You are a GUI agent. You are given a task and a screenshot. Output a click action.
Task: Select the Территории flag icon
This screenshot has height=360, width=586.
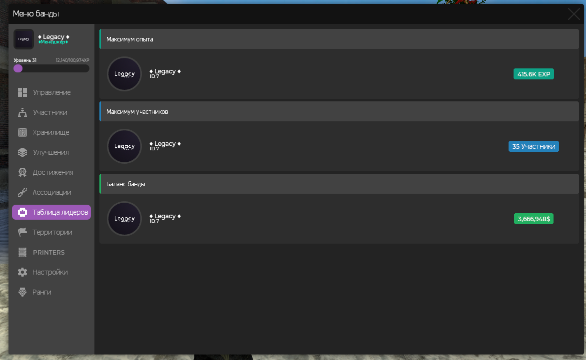[22, 232]
